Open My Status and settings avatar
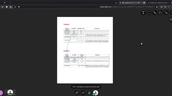The height and width of the screenshot is (96, 172). tap(96, 93)
